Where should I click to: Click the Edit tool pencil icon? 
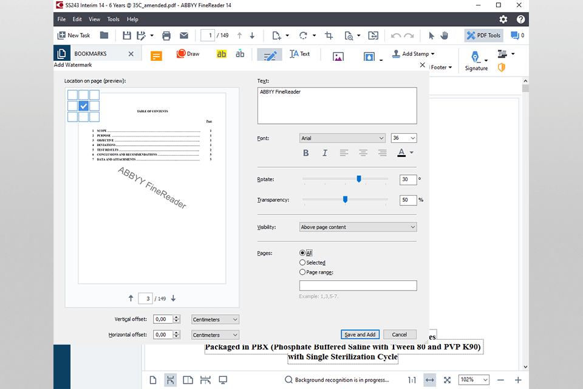click(x=270, y=55)
